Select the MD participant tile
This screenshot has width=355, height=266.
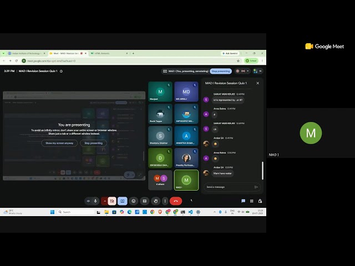coord(186,91)
